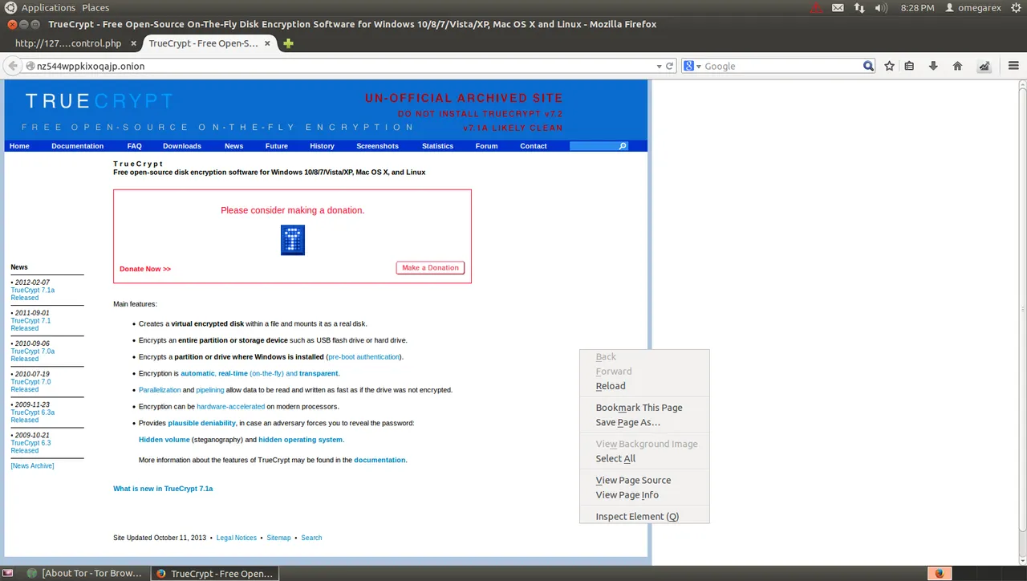Open the mail envelope indicator

[838, 8]
